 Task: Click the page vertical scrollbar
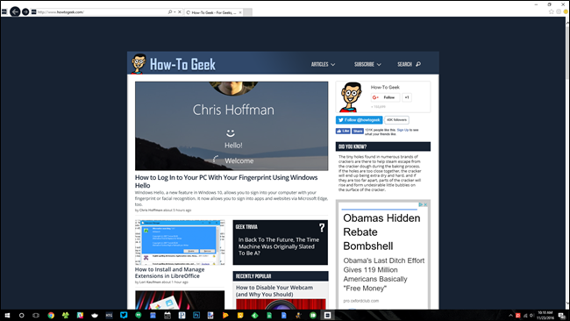(567, 162)
